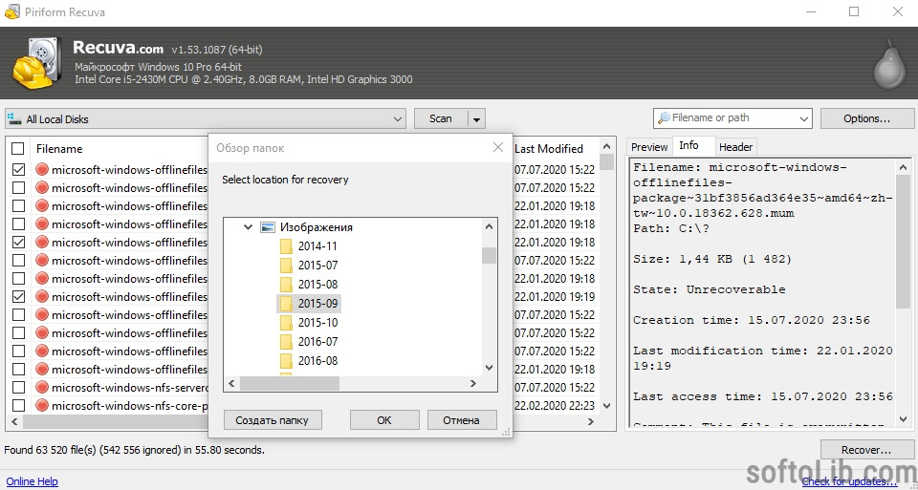
Task: Cancel with the Отмена button
Action: click(x=461, y=420)
